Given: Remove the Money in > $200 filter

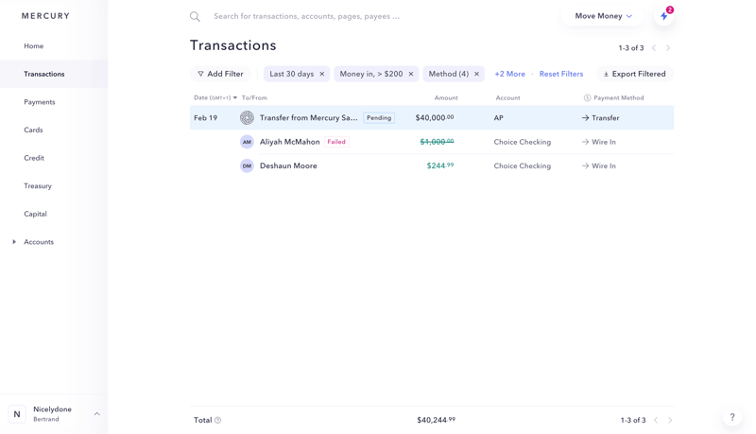Looking at the screenshot, I should pyautogui.click(x=411, y=74).
